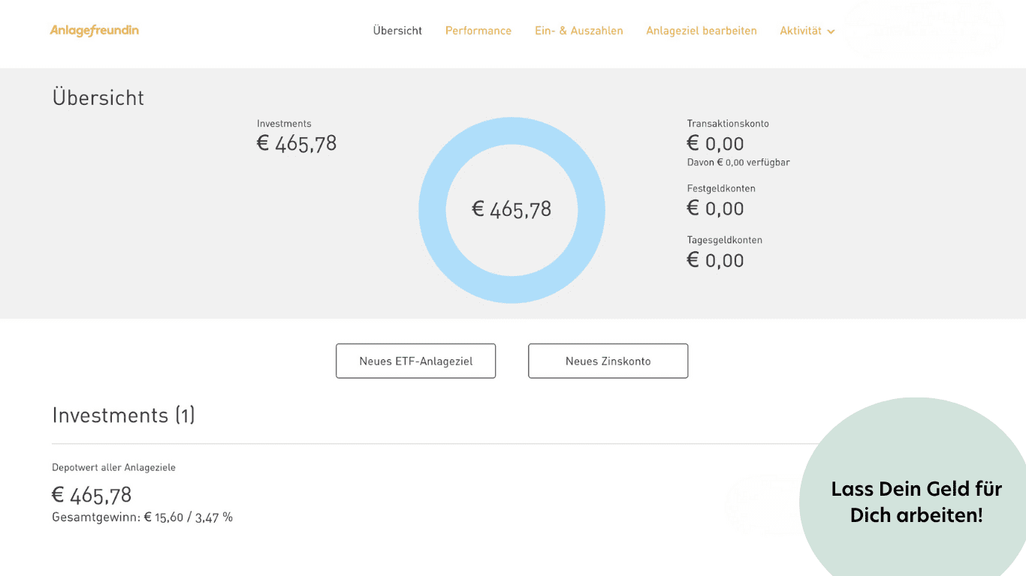
Task: Click the faint illustration in the top-right corner
Action: pos(924,30)
